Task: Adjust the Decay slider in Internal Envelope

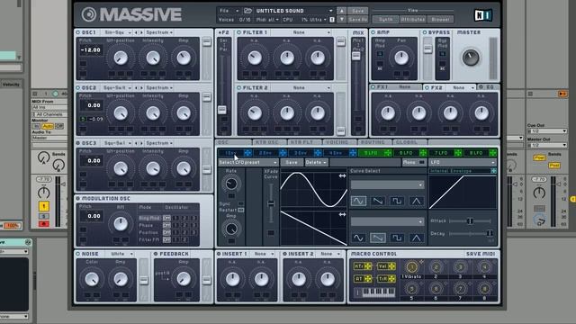Action: (x=490, y=234)
